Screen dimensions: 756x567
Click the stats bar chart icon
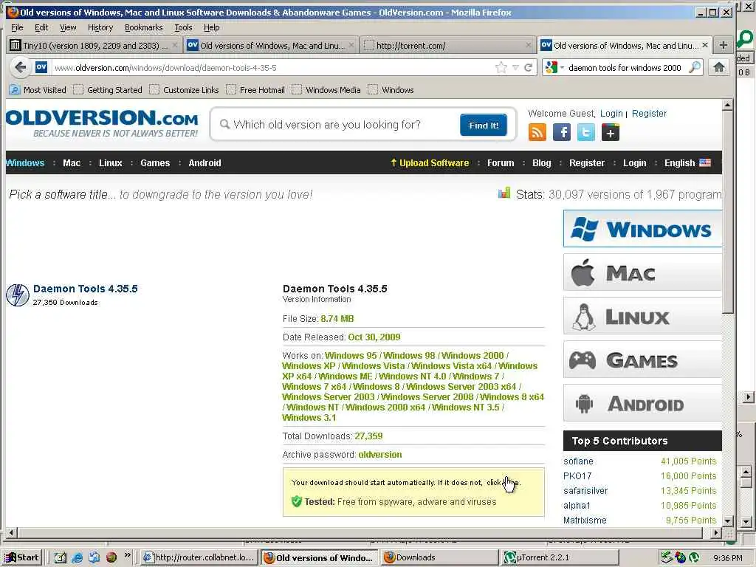point(504,193)
